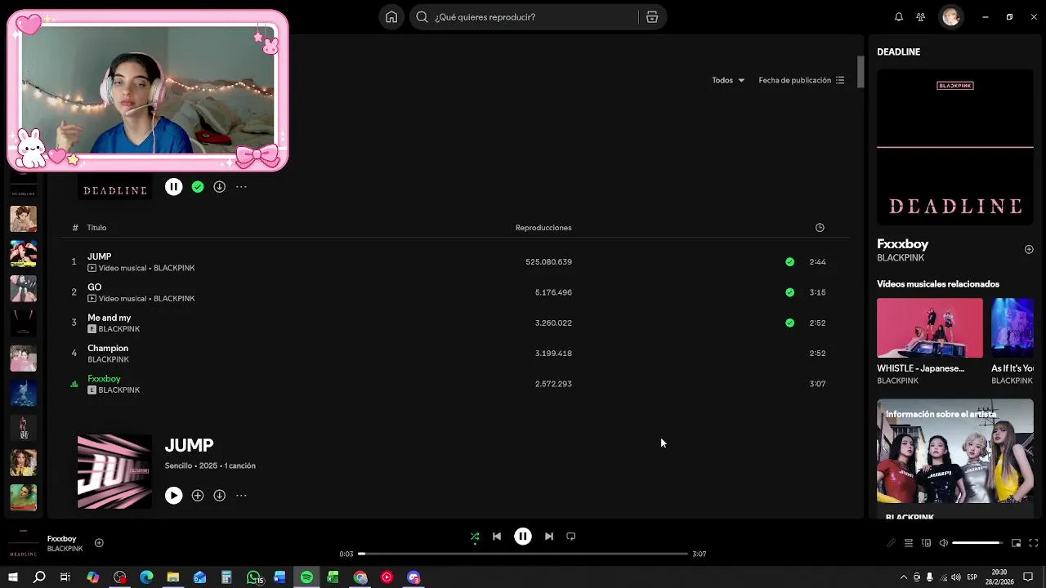Click Spotify icon in taskbar
The height and width of the screenshot is (588, 1046).
coord(306,577)
